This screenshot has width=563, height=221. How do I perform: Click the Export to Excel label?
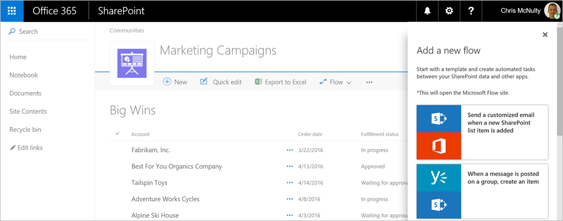[x=286, y=82]
